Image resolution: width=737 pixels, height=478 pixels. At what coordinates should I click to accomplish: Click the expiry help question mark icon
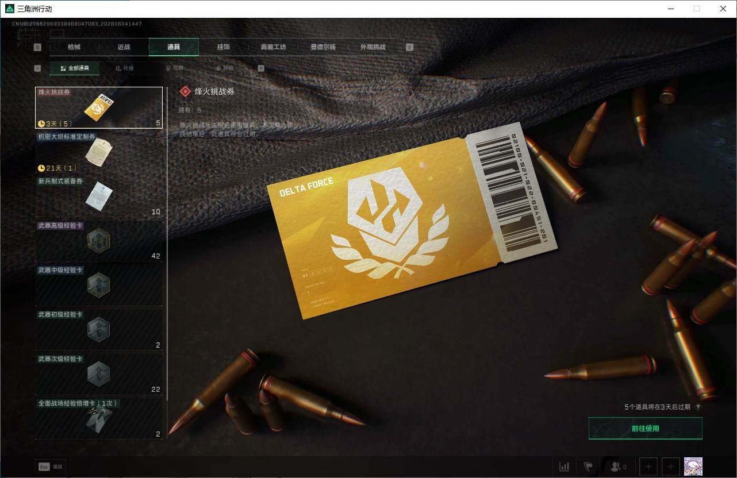[x=698, y=407]
